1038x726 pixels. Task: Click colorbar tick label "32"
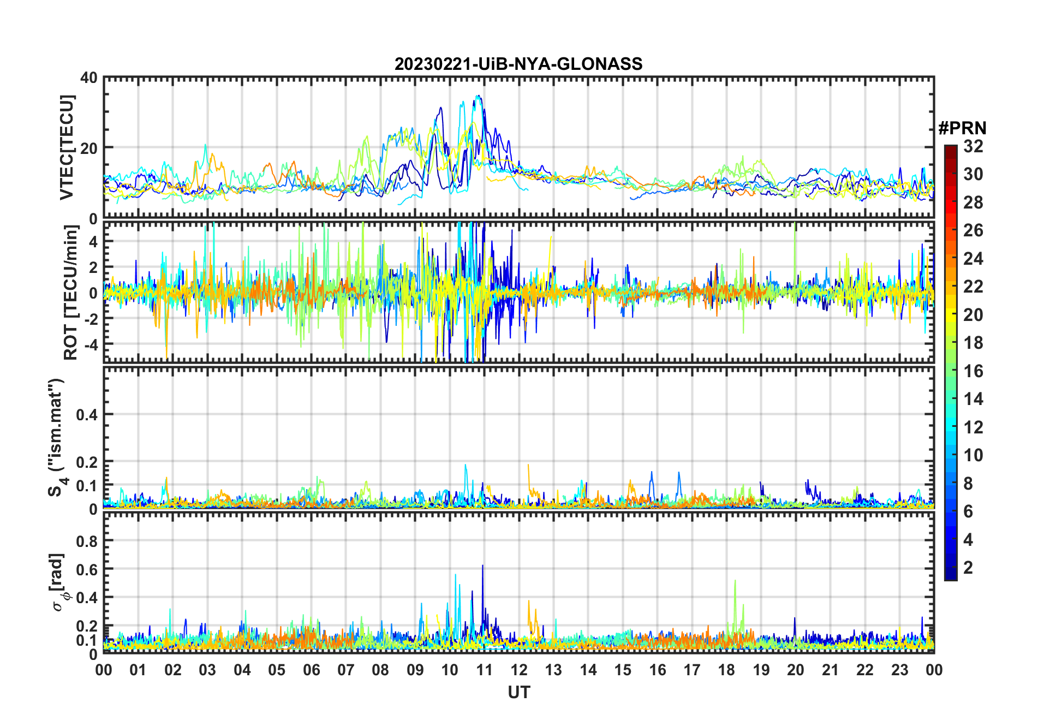(x=973, y=146)
